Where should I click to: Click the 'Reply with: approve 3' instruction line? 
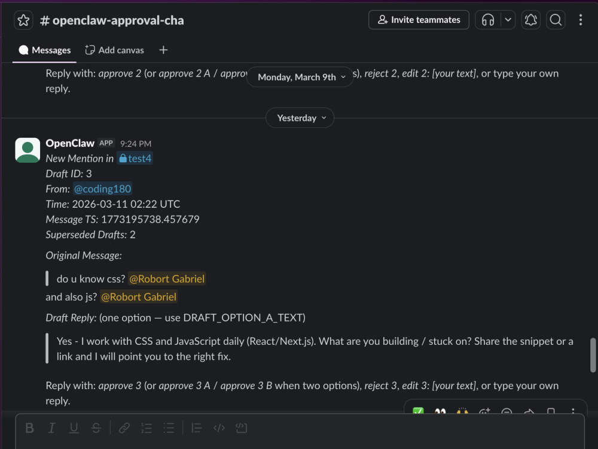pyautogui.click(x=302, y=393)
